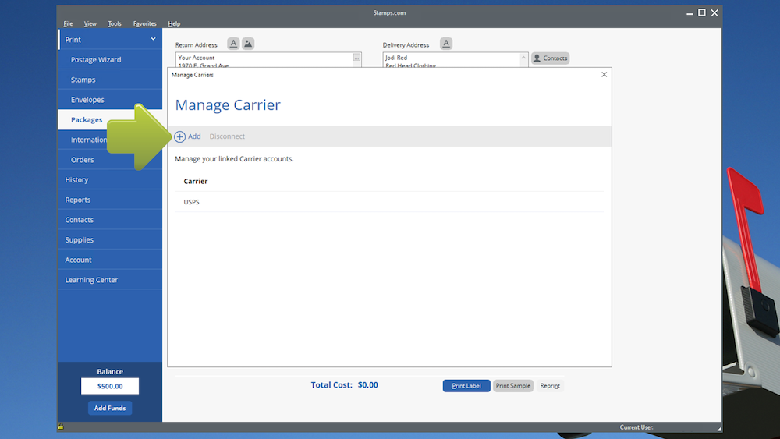Viewport: 780px width, 439px height.
Task: Collapse the Print section chevron
Action: click(153, 39)
